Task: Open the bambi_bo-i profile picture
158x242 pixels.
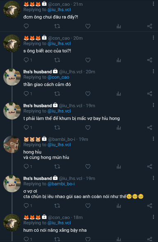Action: pyautogui.click(x=12, y=145)
